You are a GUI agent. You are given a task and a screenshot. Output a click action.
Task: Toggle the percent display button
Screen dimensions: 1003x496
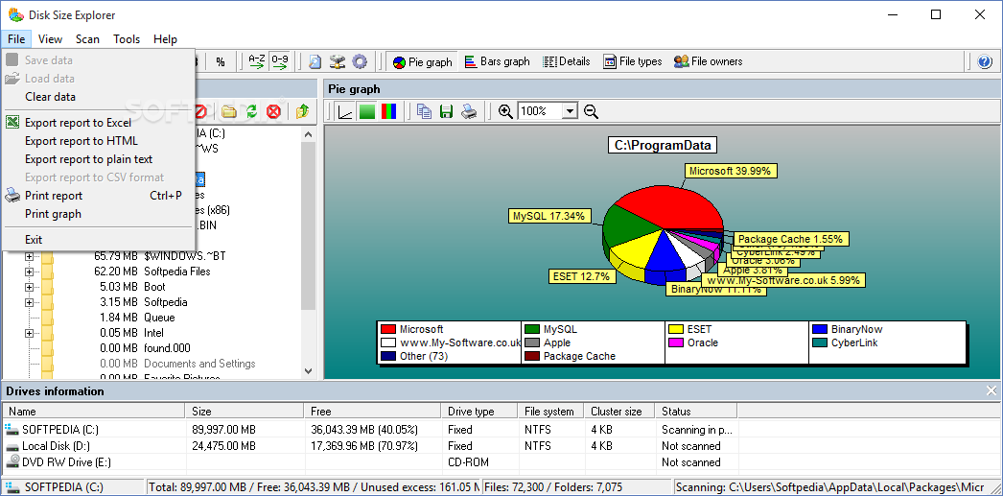tap(221, 62)
